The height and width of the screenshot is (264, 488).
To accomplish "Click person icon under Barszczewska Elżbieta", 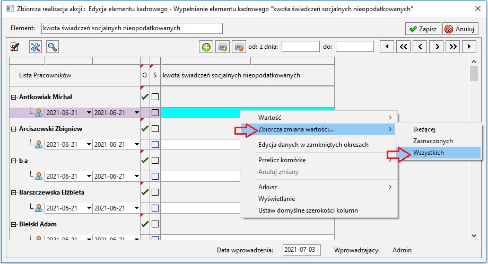I will pyautogui.click(x=39, y=208).
